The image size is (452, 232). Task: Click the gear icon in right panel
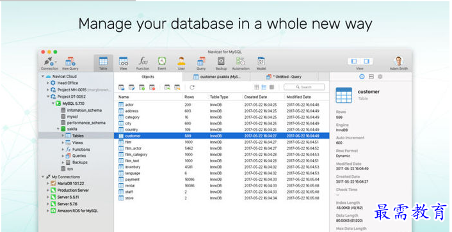[x=380, y=77]
